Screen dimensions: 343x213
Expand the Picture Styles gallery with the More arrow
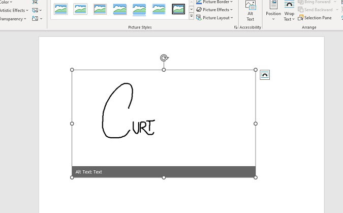click(x=192, y=17)
